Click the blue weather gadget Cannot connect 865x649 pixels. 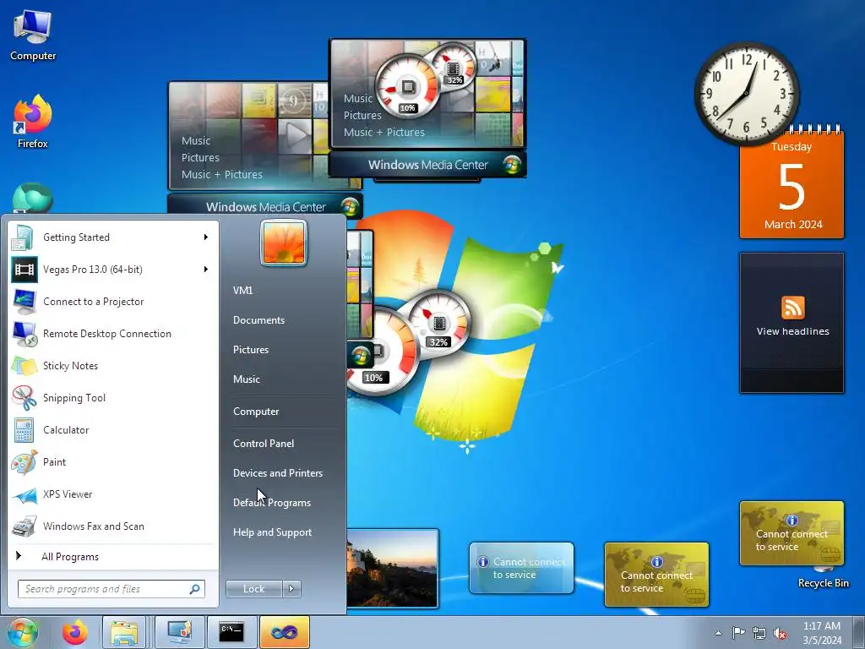tap(521, 568)
